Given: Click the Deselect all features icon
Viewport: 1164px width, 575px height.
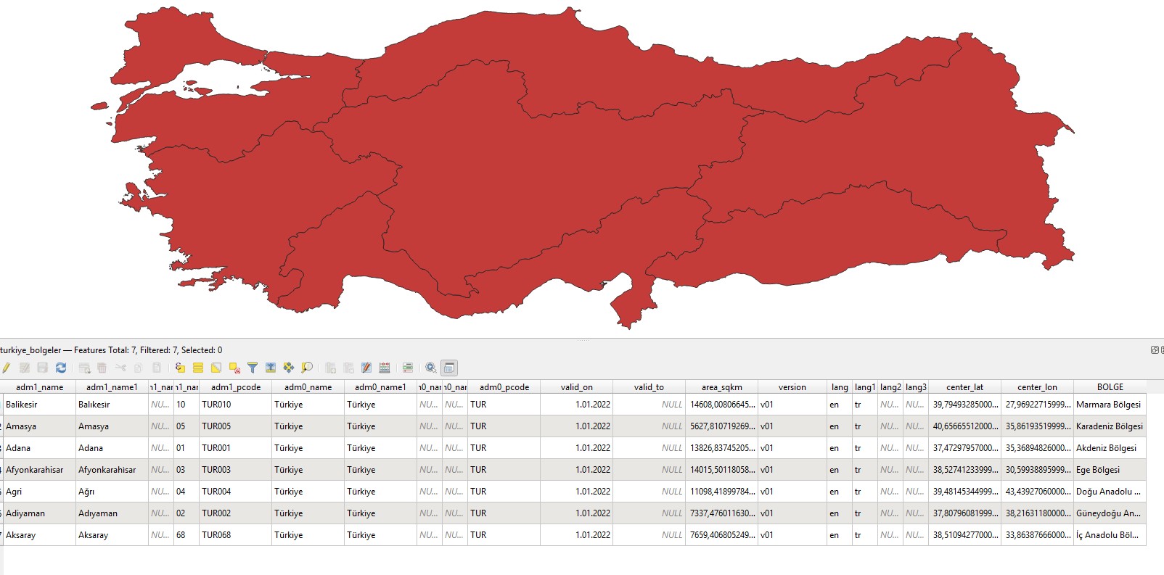Looking at the screenshot, I should click(234, 368).
